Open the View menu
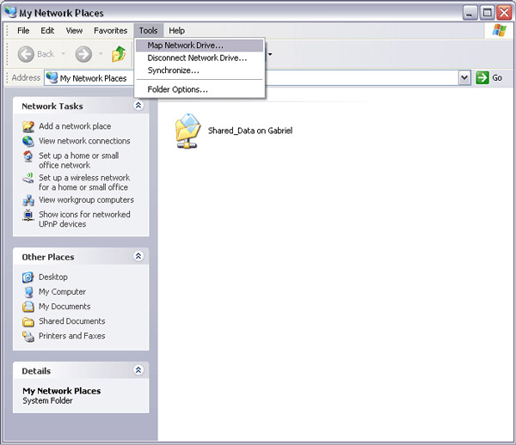The height and width of the screenshot is (445, 516). pyautogui.click(x=74, y=31)
